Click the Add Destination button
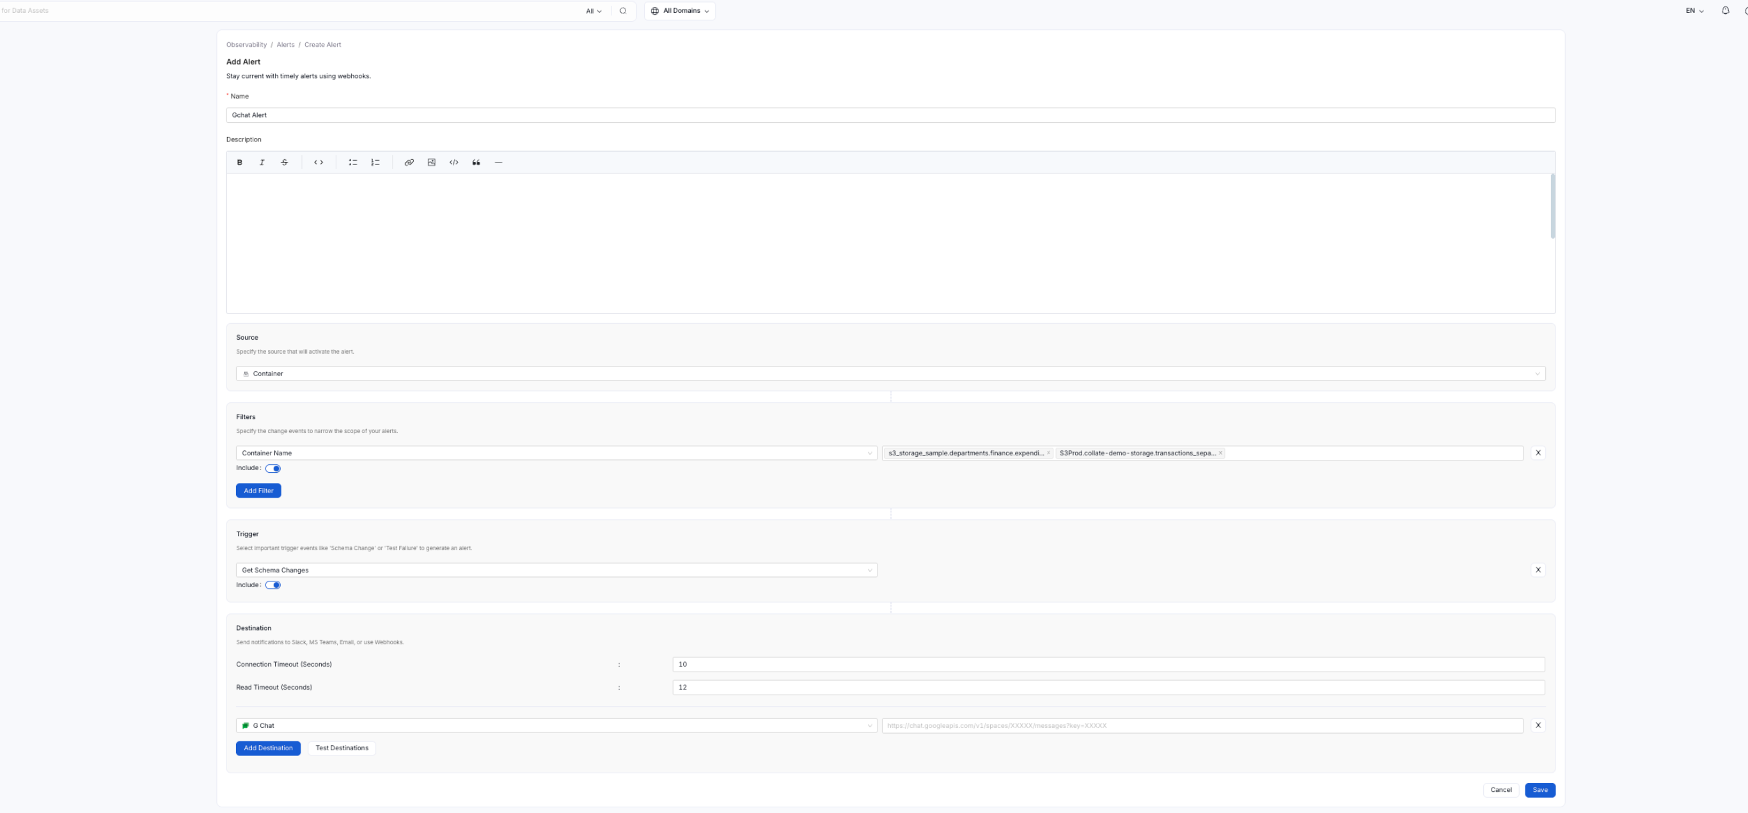This screenshot has width=1748, height=813. pyautogui.click(x=268, y=748)
